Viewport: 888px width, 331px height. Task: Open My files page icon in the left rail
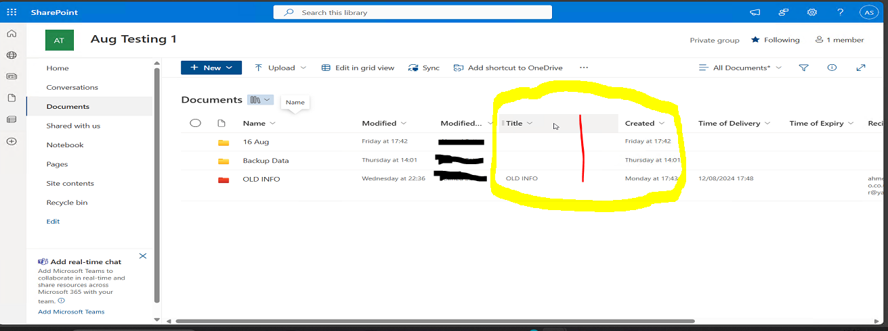tap(12, 98)
